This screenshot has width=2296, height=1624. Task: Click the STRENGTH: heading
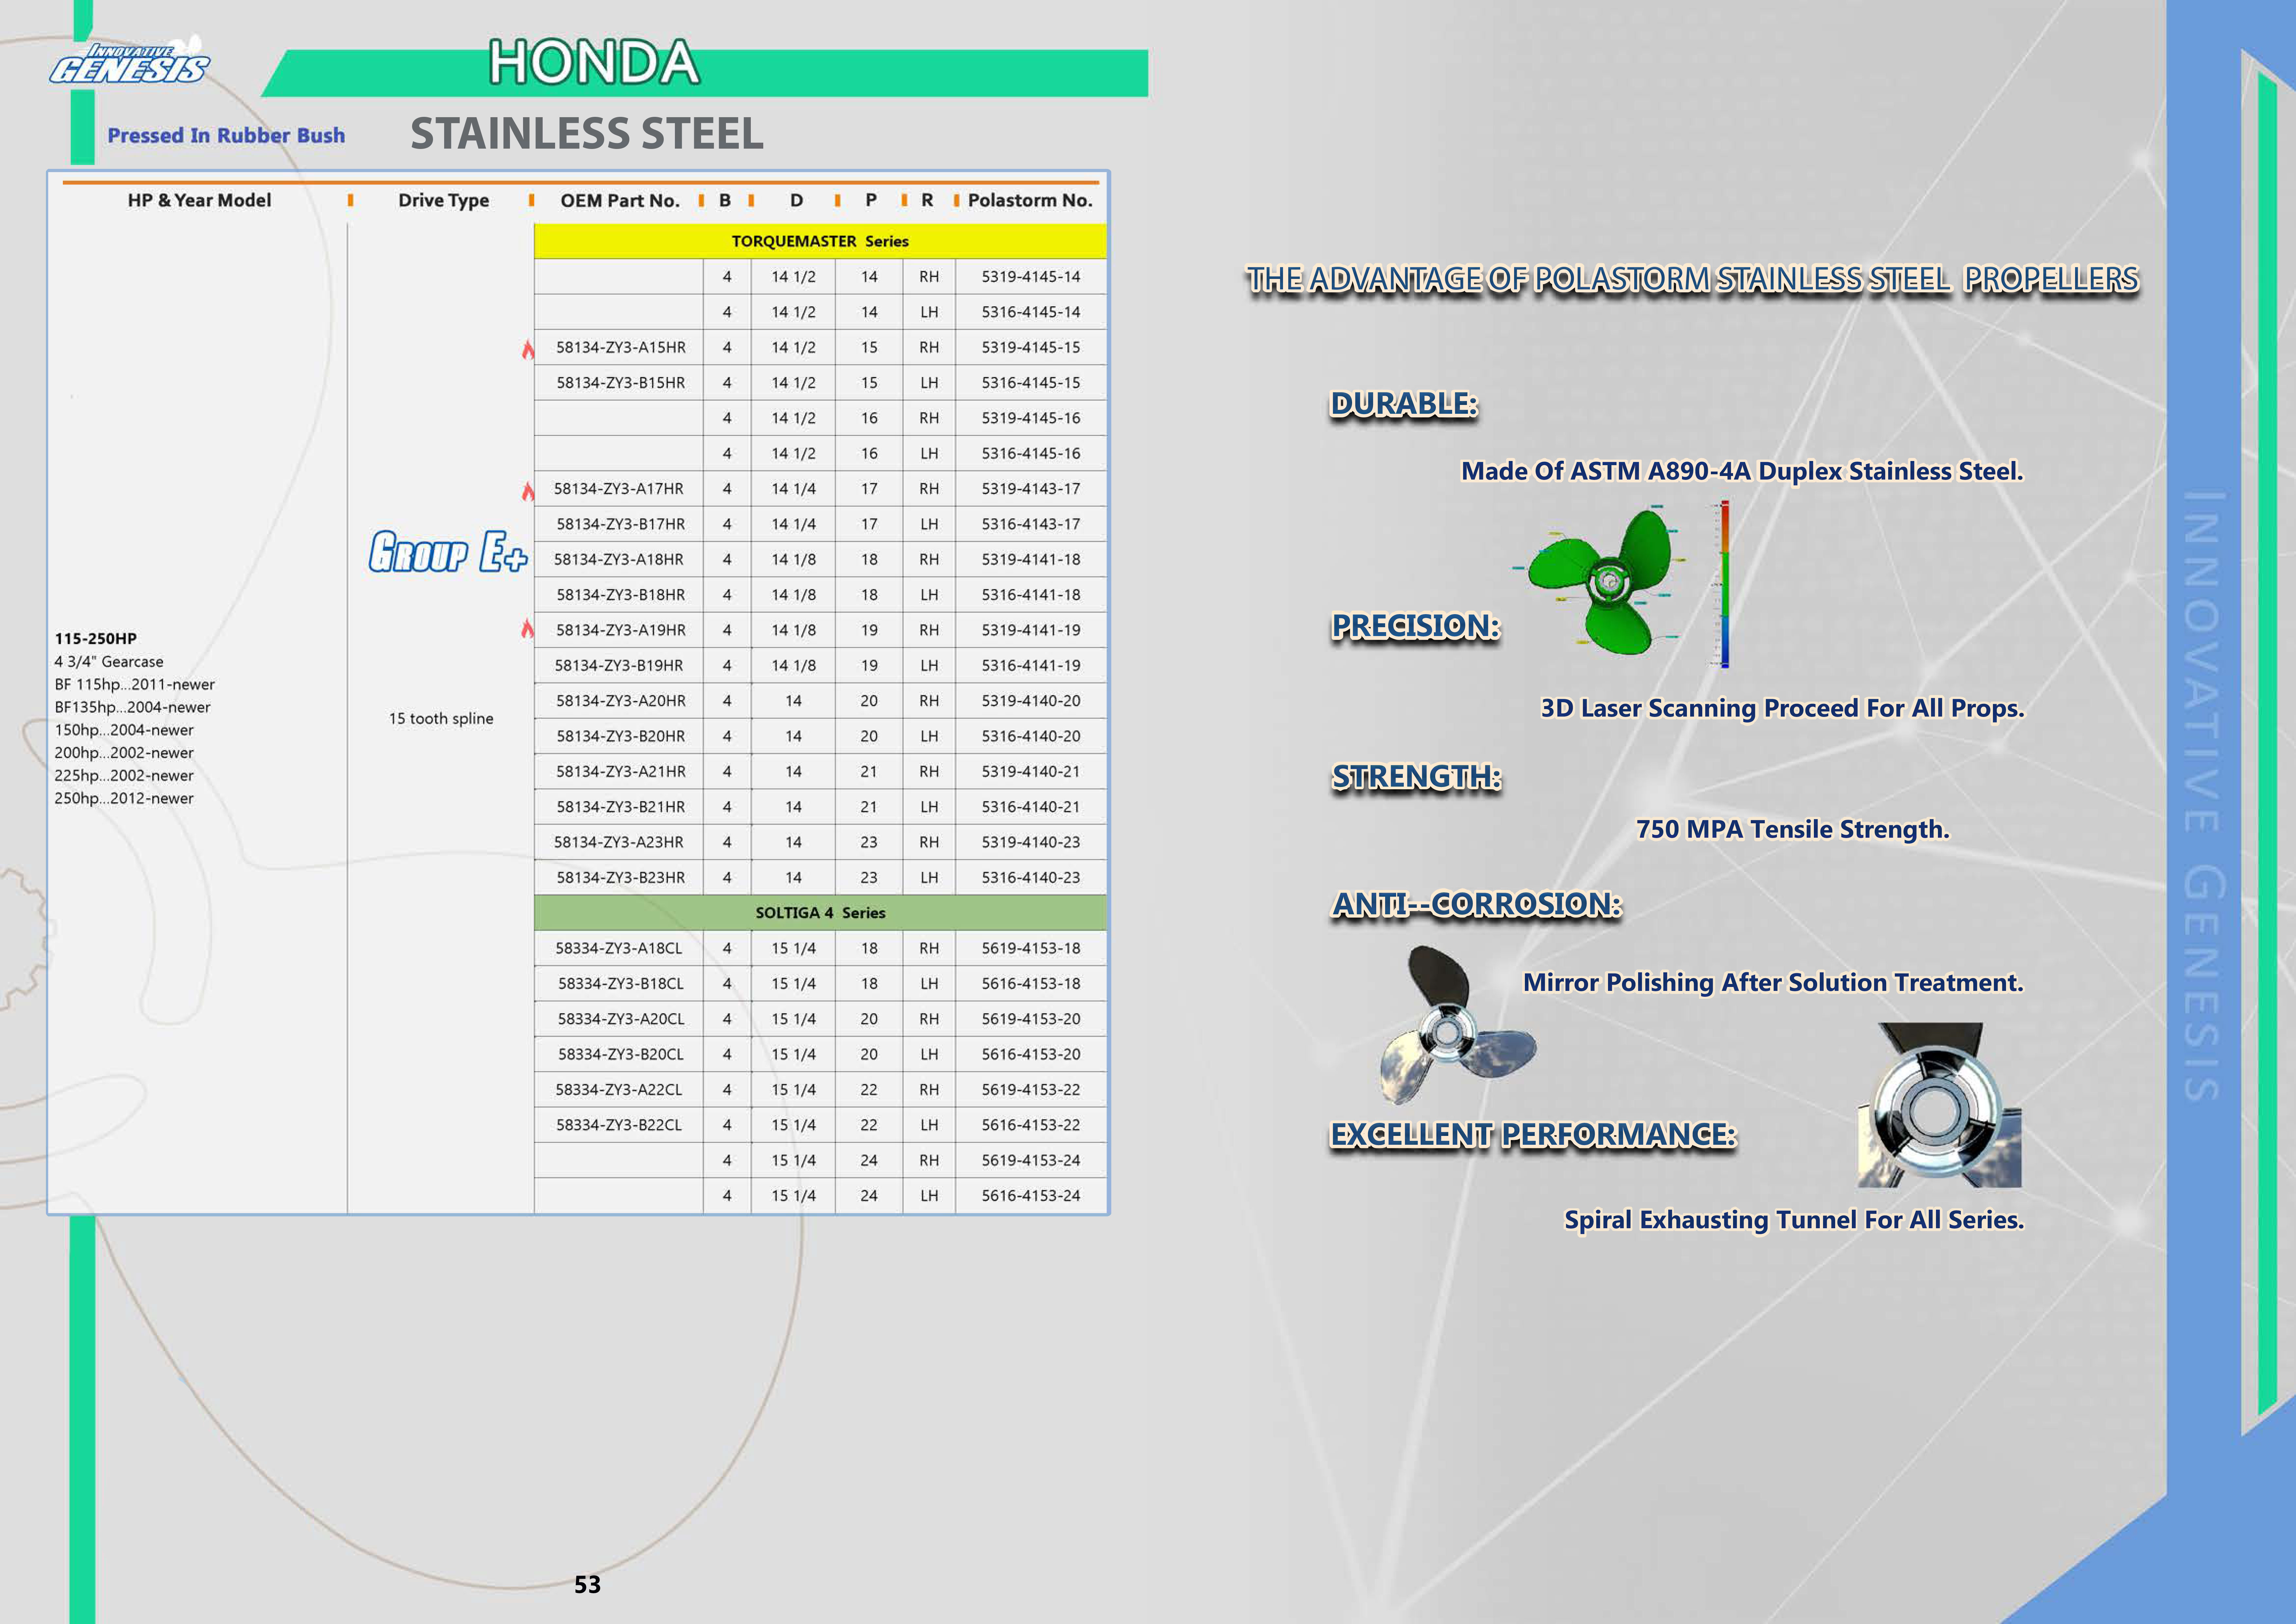[1417, 777]
